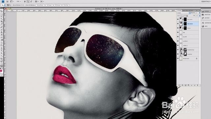The width and height of the screenshot is (211, 119).
Task: Toggle Quick Mask mode in the toolbox
Action: click(x=2, y=75)
